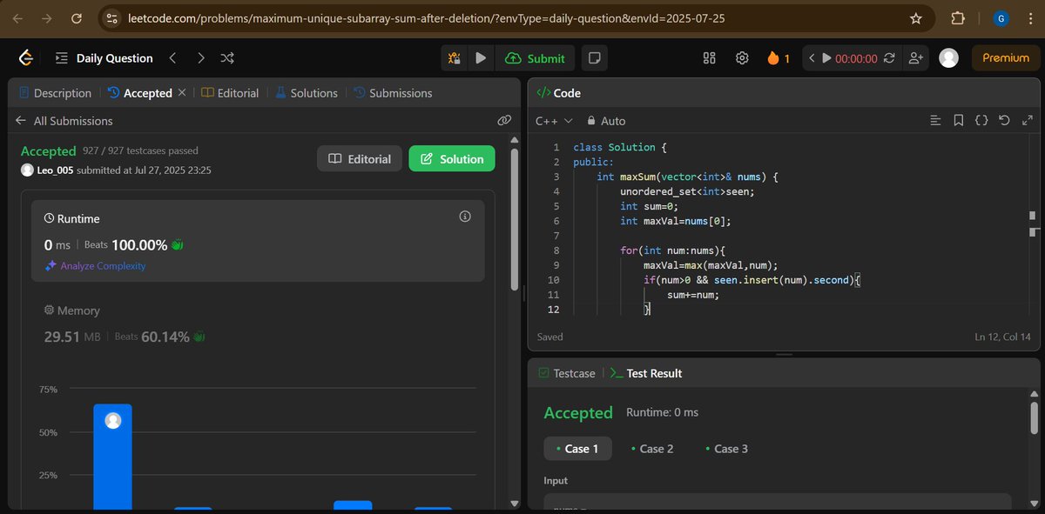Open the notes icon next to Submit
Viewport: 1045px width, 514px height.
click(595, 58)
